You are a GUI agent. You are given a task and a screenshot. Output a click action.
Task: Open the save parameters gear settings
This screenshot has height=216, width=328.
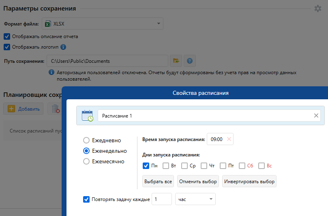317,9
